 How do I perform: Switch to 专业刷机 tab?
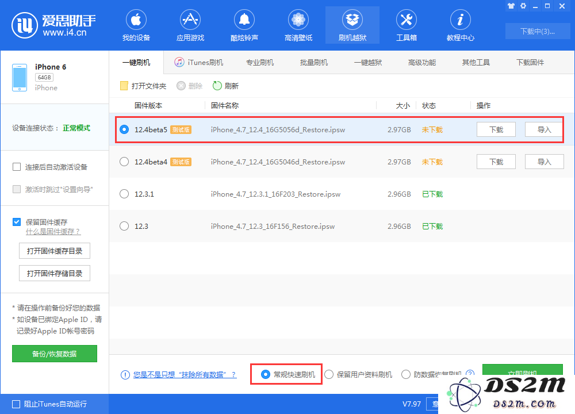[x=260, y=63]
